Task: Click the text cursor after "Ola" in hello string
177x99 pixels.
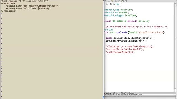Action: [x=38, y=9]
